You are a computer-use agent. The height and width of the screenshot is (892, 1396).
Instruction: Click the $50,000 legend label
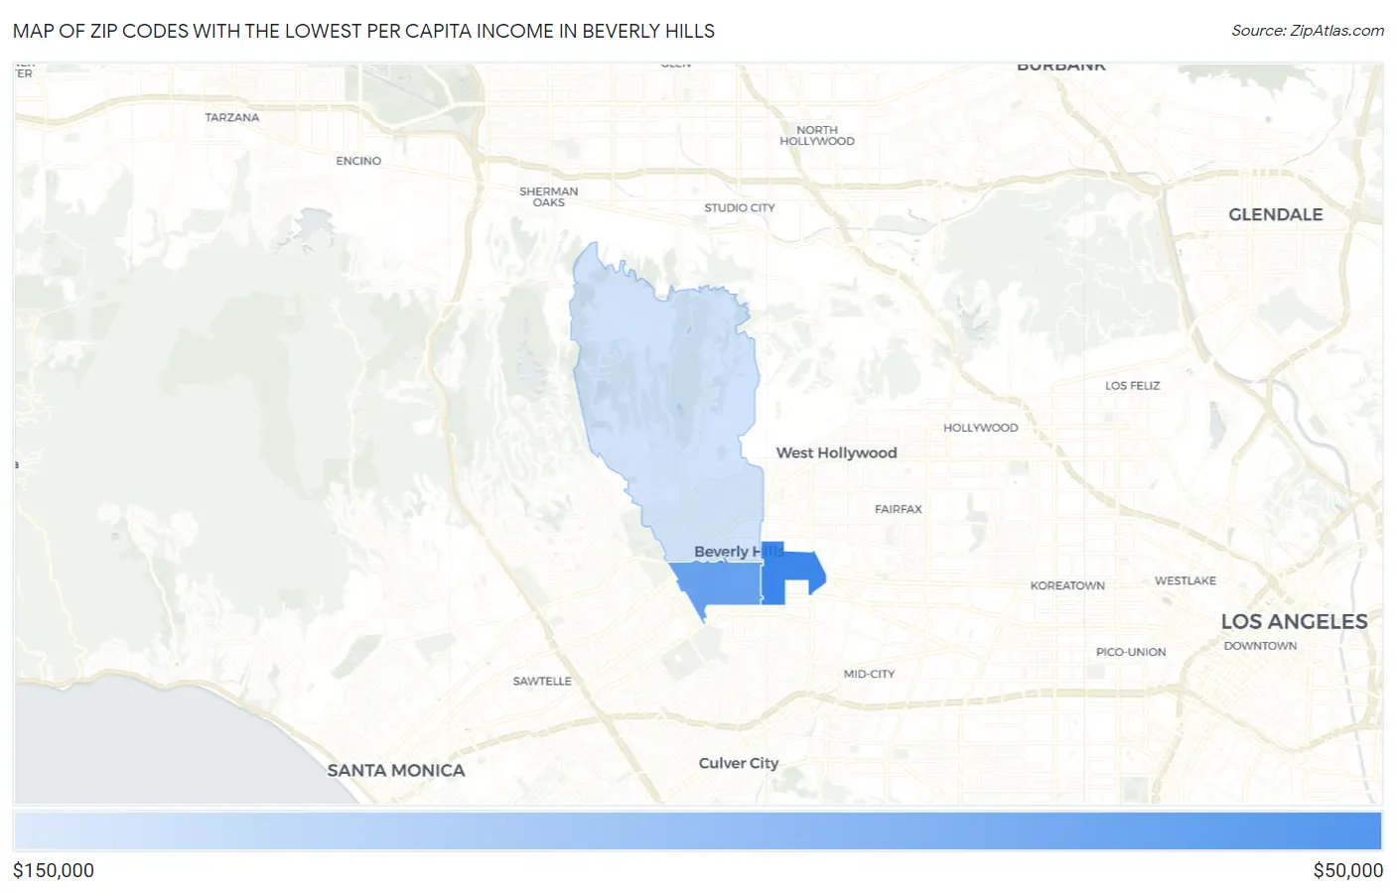[1347, 870]
